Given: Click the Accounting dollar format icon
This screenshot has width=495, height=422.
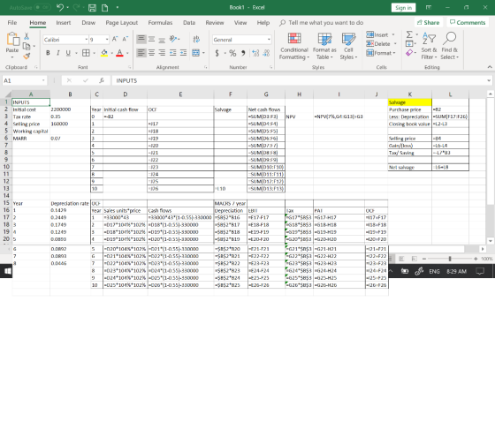Looking at the screenshot, I should (217, 53).
